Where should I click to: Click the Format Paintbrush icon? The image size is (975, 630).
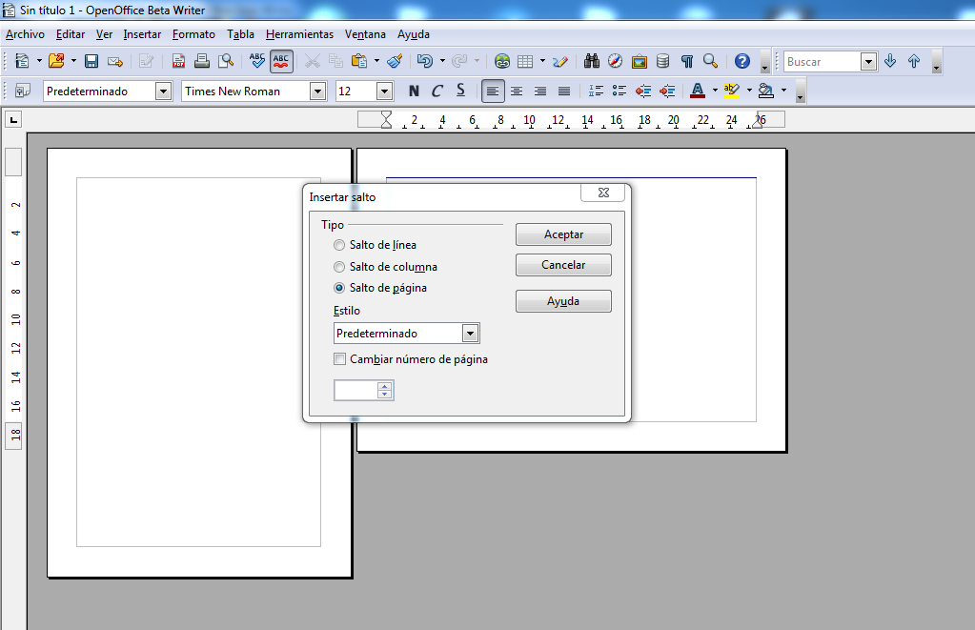click(395, 61)
